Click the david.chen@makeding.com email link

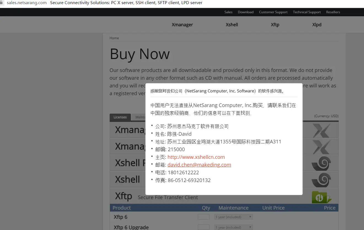tap(199, 165)
